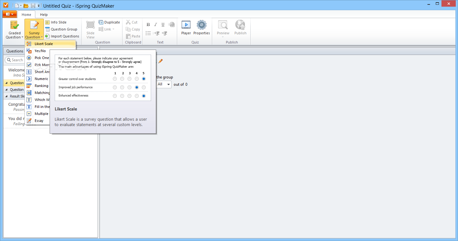Select the You did not pass failing slide
Image resolution: width=458 pixels, height=241 pixels.
tap(15, 121)
